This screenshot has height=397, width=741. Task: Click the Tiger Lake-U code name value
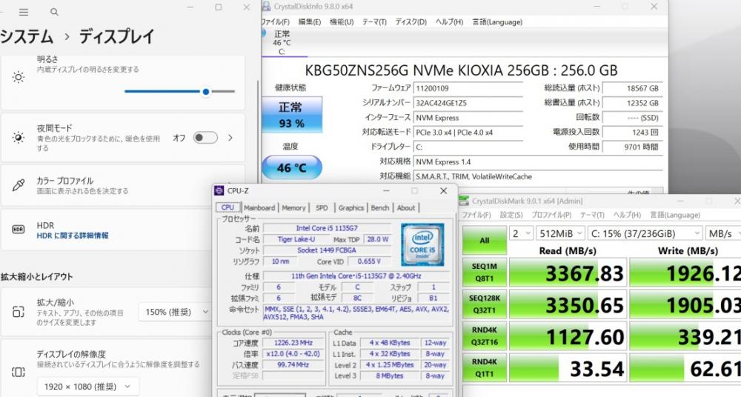296,239
